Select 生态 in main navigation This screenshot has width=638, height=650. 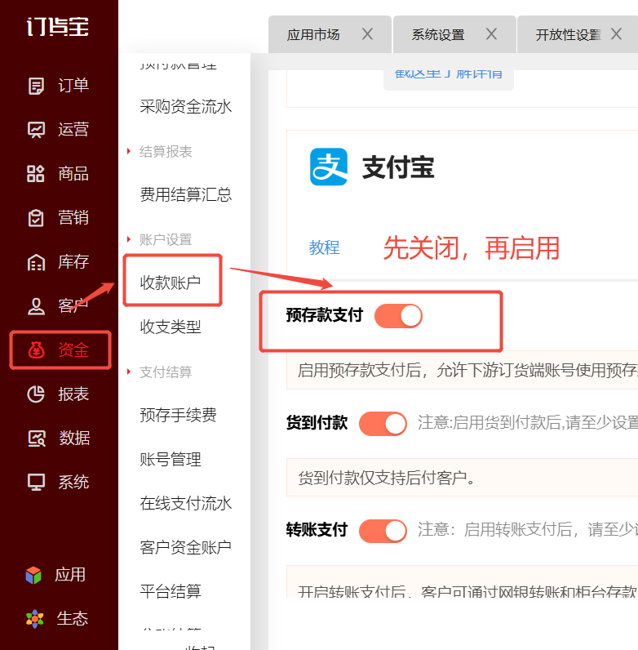click(72, 619)
